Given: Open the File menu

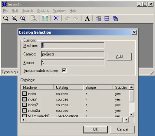Looking at the screenshot, I should (x=5, y=11).
